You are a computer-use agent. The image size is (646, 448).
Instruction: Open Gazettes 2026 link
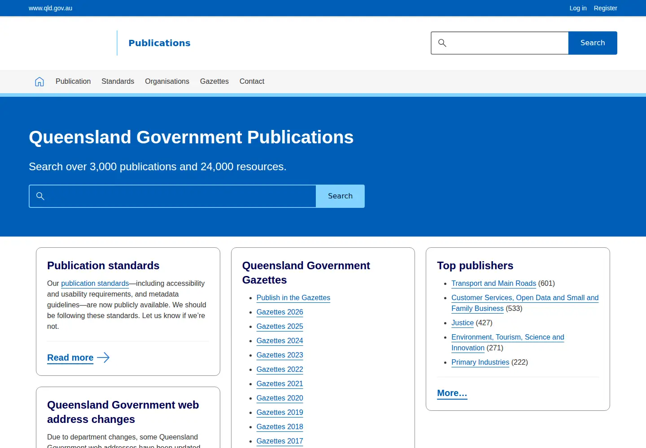pyautogui.click(x=280, y=312)
